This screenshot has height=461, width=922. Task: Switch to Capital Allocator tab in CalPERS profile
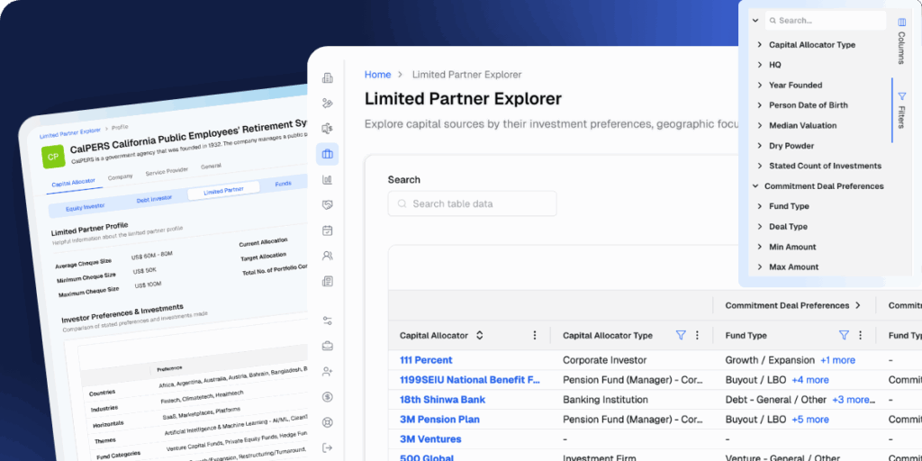74,184
